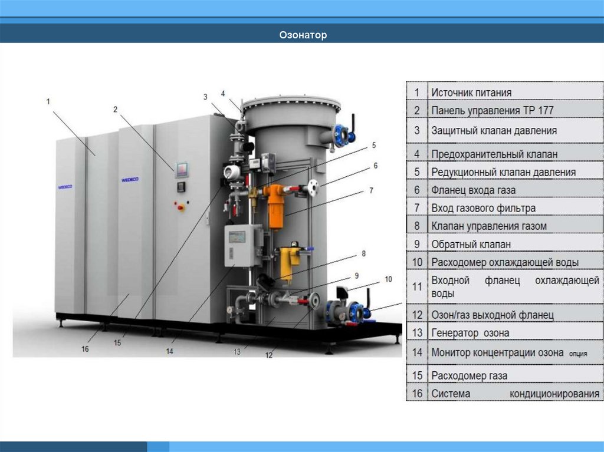This screenshot has width=604, height=452.
Task: Click callout label '15' on the diagram
Action: coord(117,342)
